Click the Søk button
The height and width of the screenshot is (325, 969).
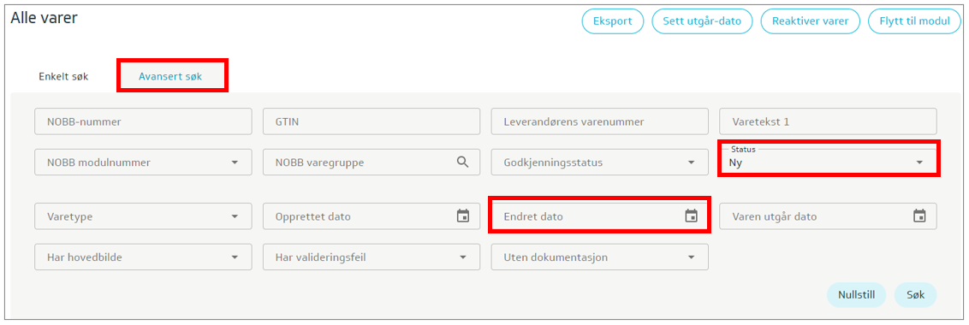point(915,295)
